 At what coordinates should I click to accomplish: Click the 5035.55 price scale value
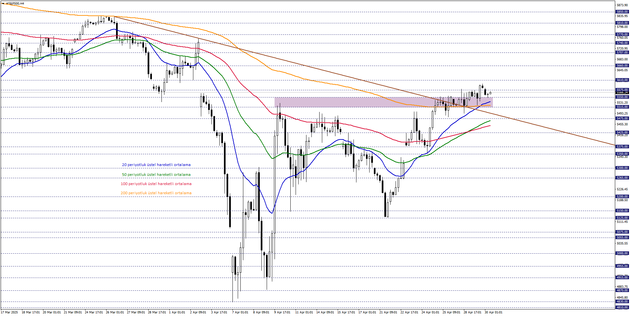(622, 243)
